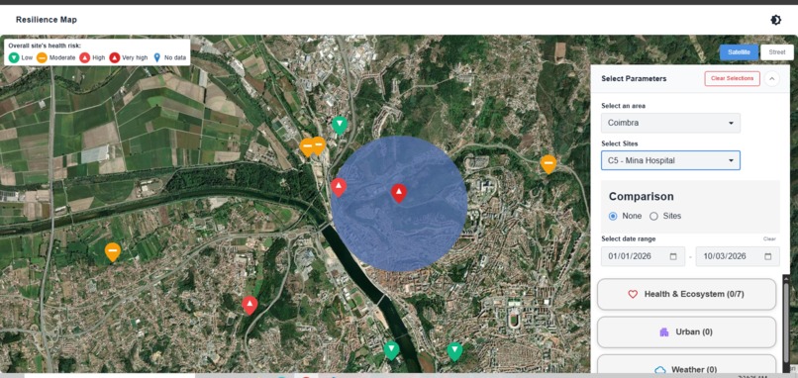The image size is (798, 378).
Task: Click the Very high risk legend icon
Action: click(115, 57)
